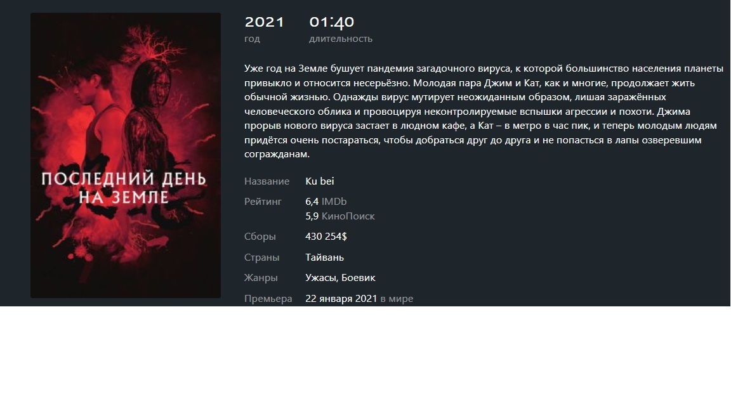The height and width of the screenshot is (411, 731).
Task: Open the 5,9 КиноПоиск rating
Action: pos(340,216)
